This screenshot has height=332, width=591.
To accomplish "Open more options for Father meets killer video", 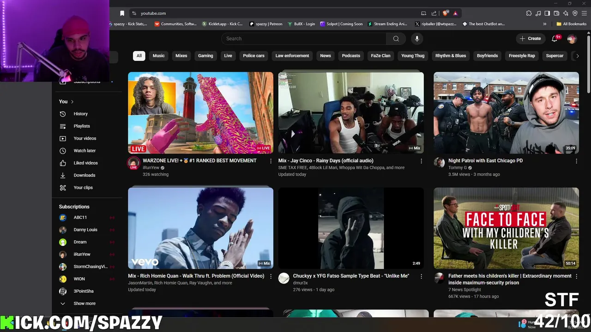I will click(576, 276).
